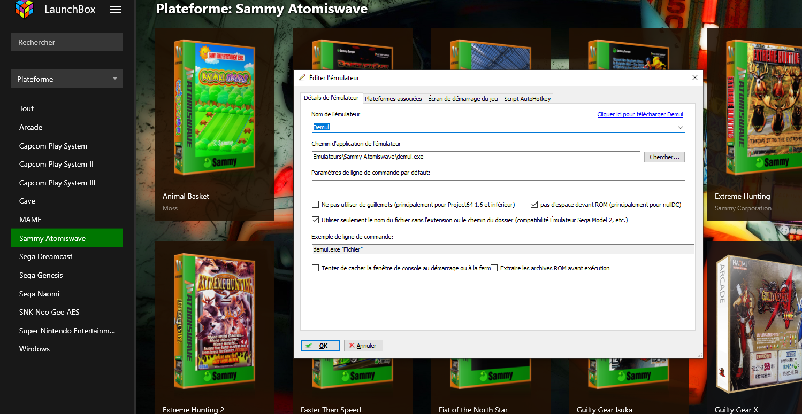Select Super Nintendo Entertainment platform
Viewport: 802px width, 414px height.
click(x=67, y=331)
